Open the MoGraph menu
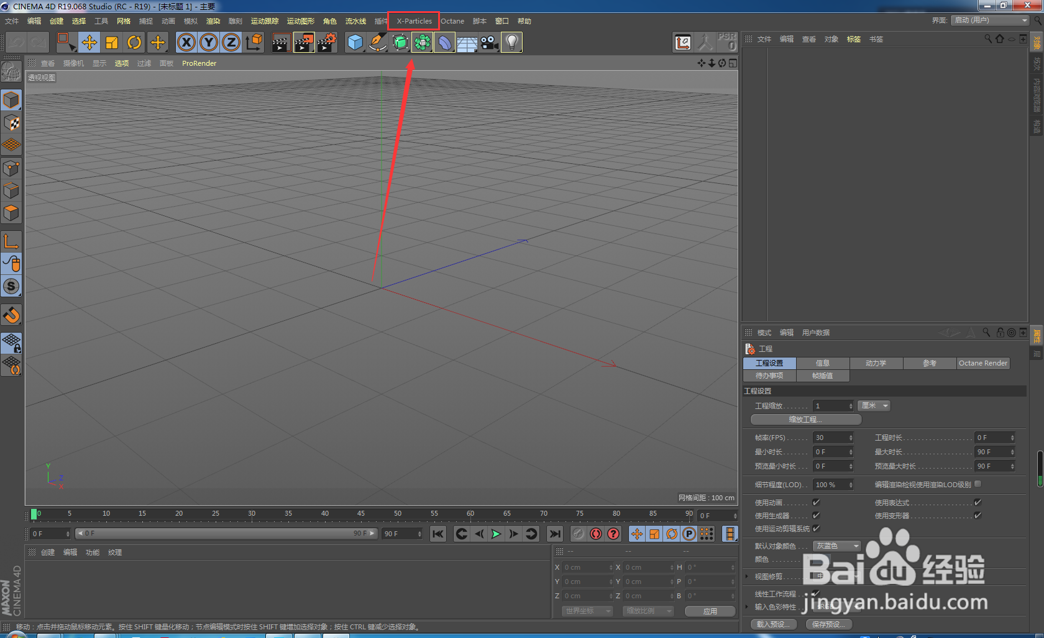This screenshot has width=1044, height=638. click(x=301, y=21)
